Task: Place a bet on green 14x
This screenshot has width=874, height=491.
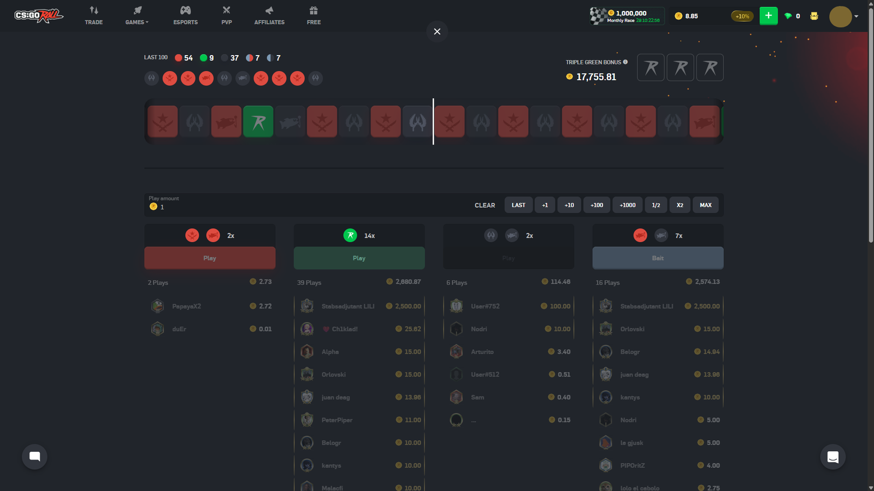Action: 359,258
